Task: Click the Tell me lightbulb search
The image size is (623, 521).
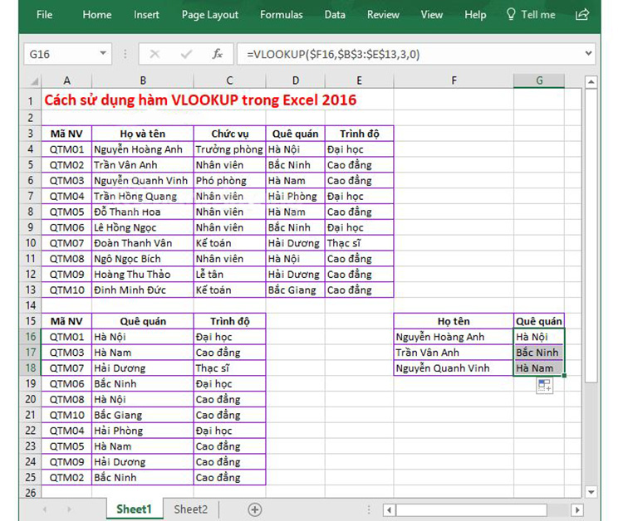Action: click(x=531, y=15)
